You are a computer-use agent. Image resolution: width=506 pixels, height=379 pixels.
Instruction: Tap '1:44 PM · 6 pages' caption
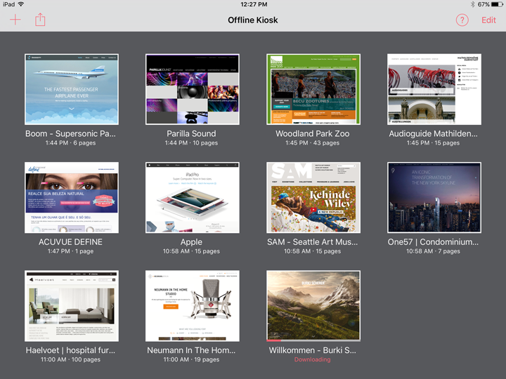pyautogui.click(x=70, y=142)
